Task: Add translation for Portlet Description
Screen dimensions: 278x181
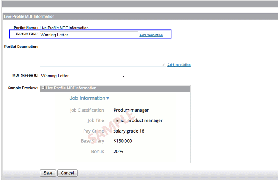Action: (x=179, y=65)
